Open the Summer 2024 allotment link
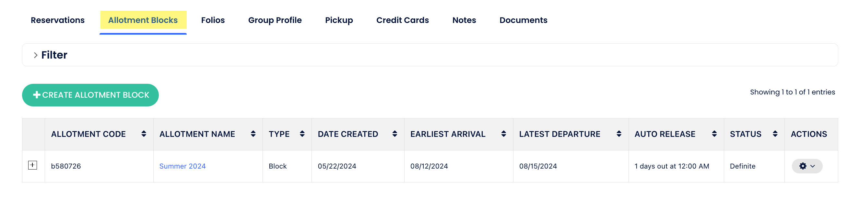This screenshot has height=198, width=859. pos(182,166)
